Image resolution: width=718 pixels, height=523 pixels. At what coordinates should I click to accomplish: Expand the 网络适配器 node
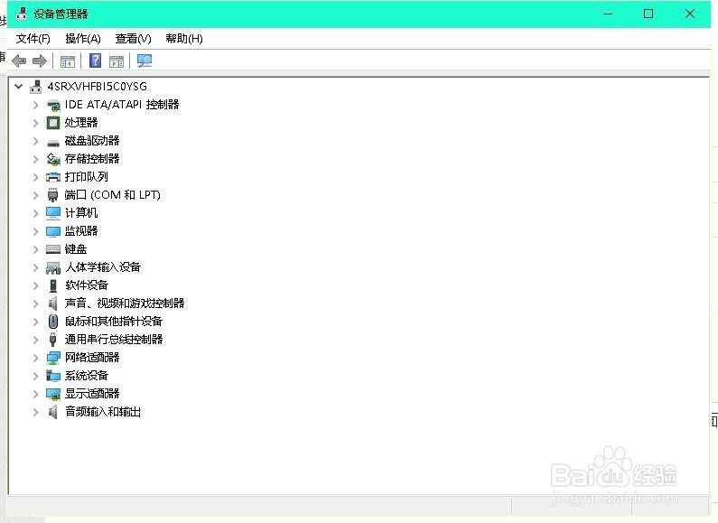click(x=36, y=358)
